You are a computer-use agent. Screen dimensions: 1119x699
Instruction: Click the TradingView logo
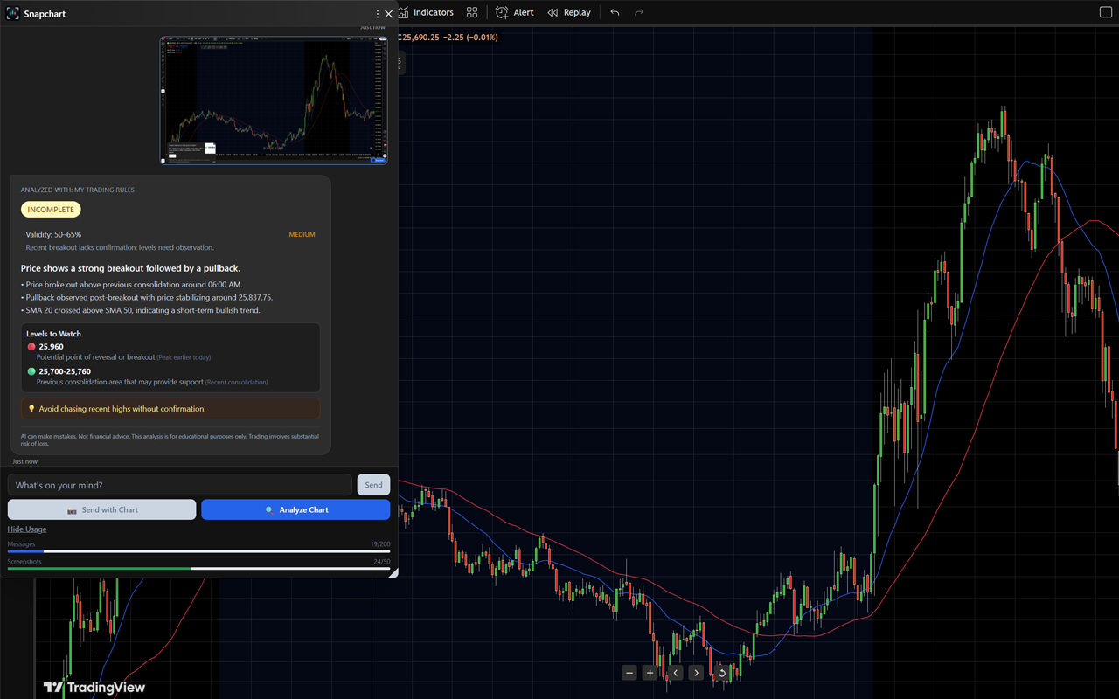click(94, 688)
